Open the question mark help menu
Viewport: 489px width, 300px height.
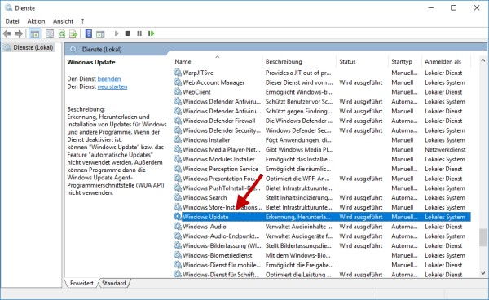[x=82, y=21]
